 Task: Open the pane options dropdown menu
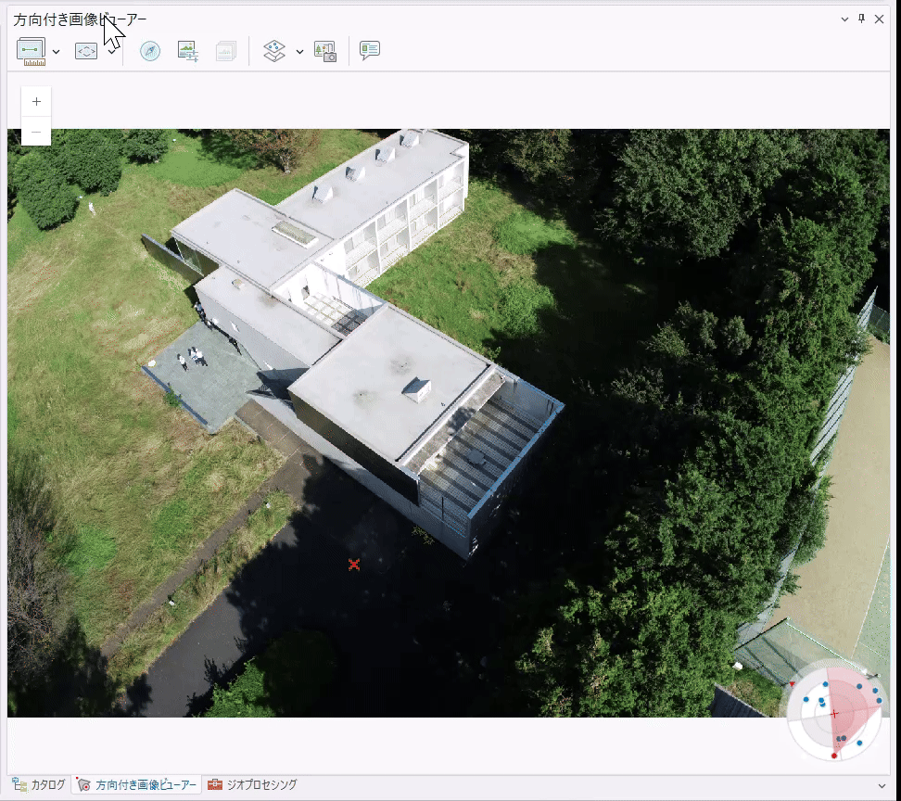[844, 19]
